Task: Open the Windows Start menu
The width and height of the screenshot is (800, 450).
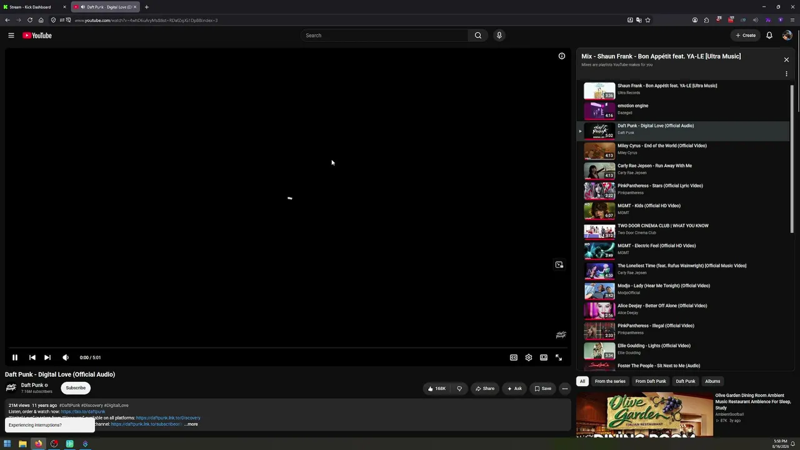Action: (7, 444)
